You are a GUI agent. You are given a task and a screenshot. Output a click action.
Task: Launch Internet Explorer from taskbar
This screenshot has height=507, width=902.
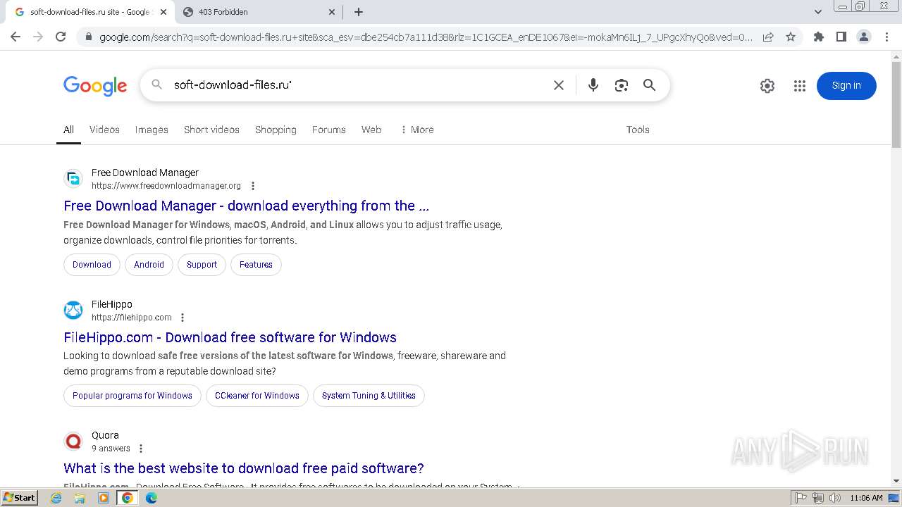56,498
